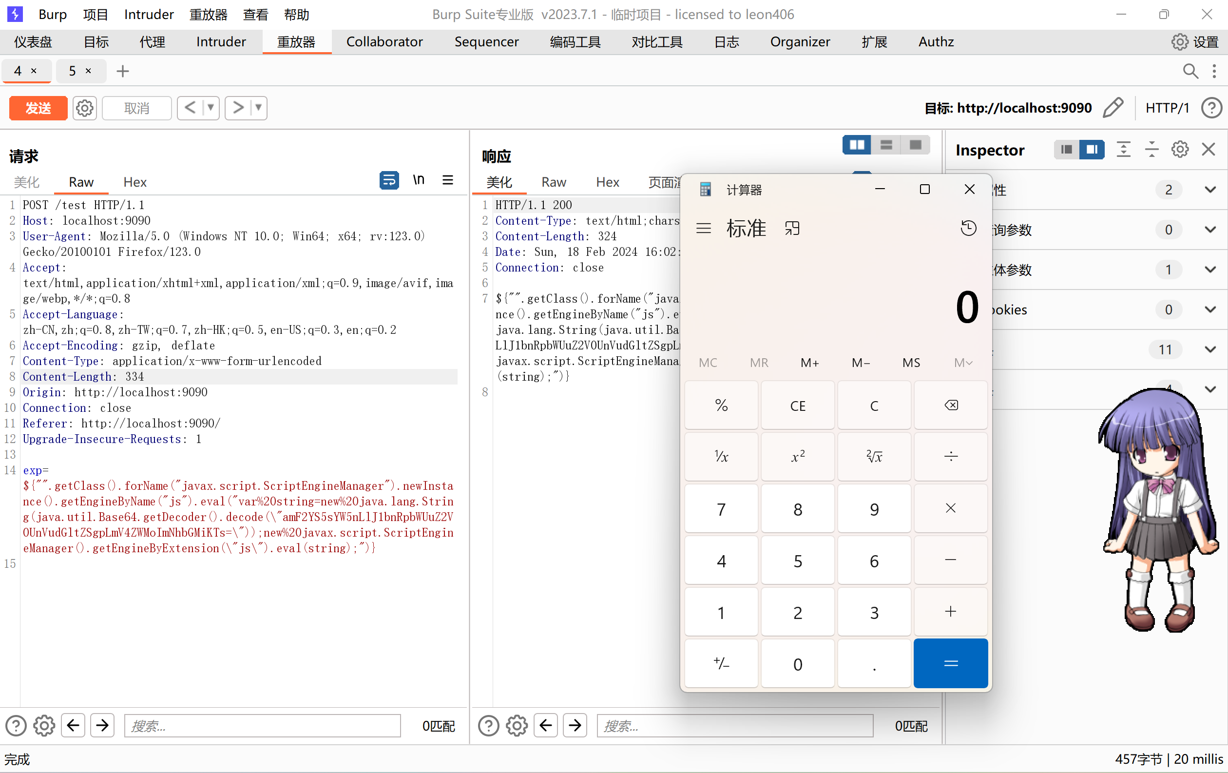
Task: Open request pane search settings gear
Action: coord(44,726)
